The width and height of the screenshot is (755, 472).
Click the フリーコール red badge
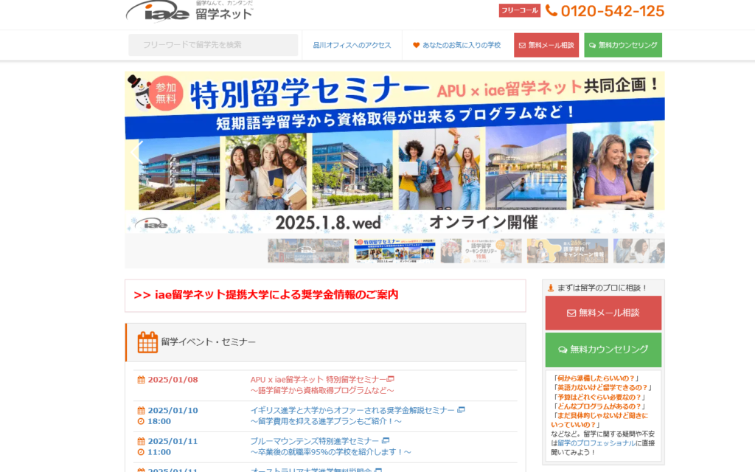point(520,10)
